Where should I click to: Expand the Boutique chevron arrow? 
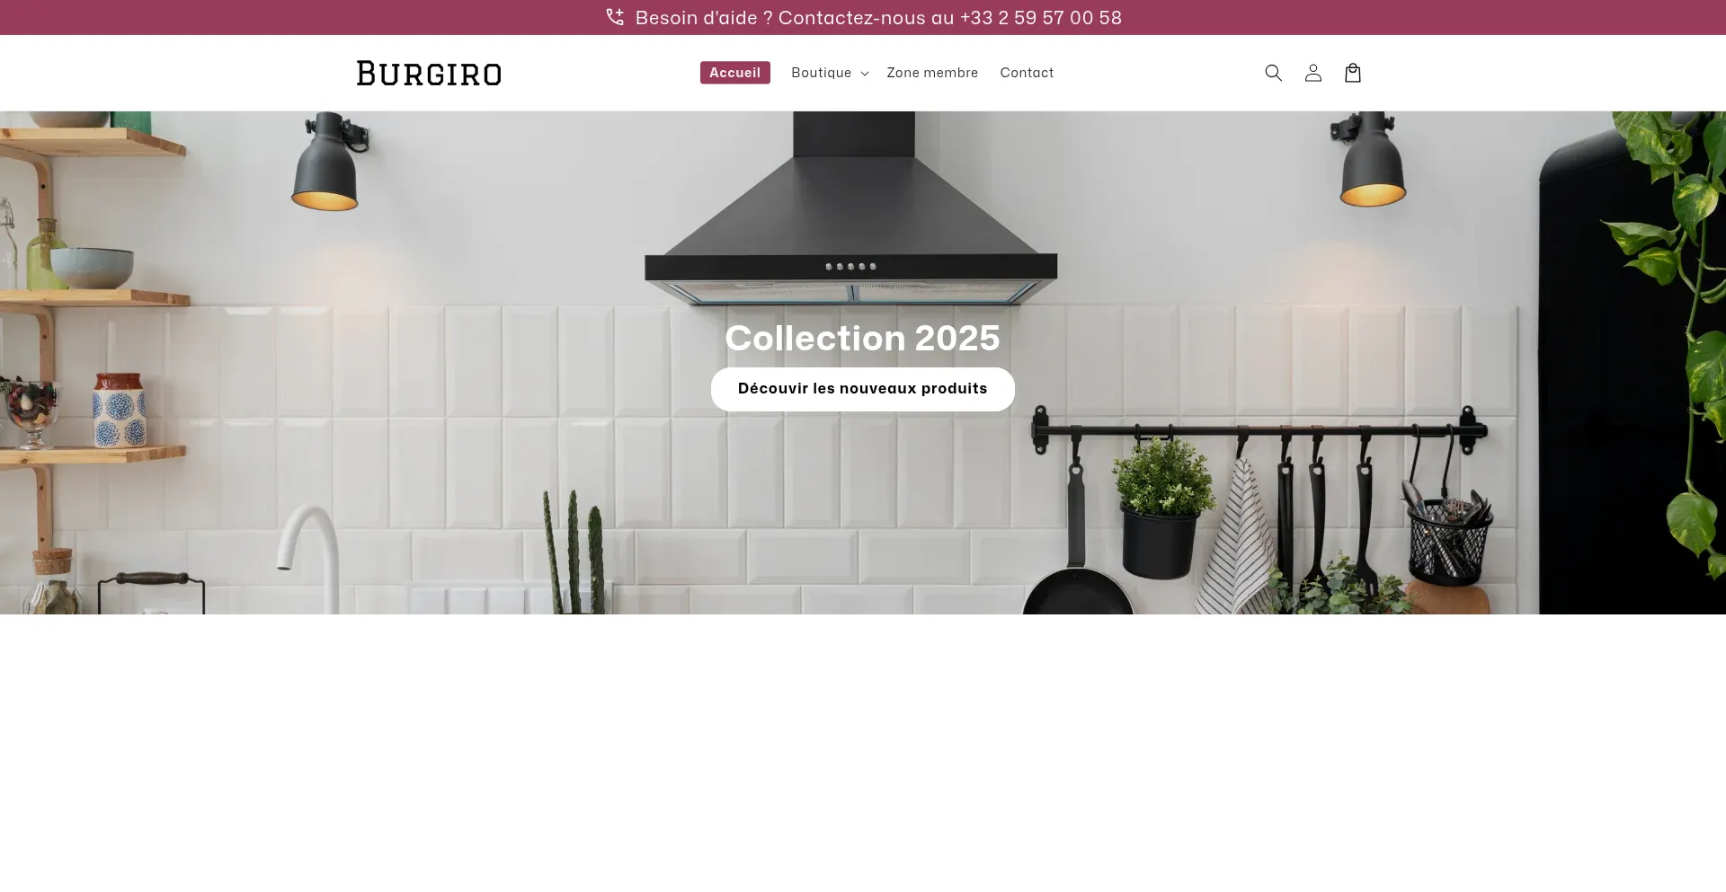coord(865,74)
